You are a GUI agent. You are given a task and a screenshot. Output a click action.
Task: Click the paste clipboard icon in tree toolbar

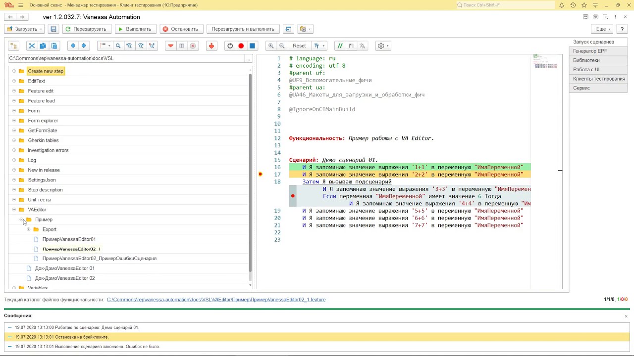point(54,46)
